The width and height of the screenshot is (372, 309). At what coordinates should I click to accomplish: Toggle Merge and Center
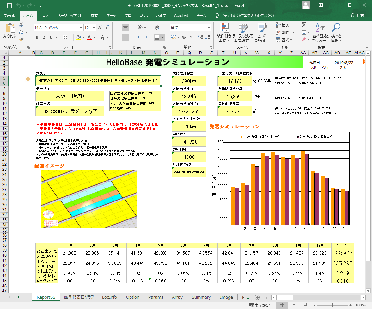click(157, 37)
